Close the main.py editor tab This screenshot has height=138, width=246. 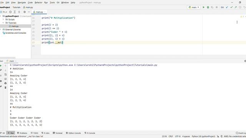click(x=45, y=12)
